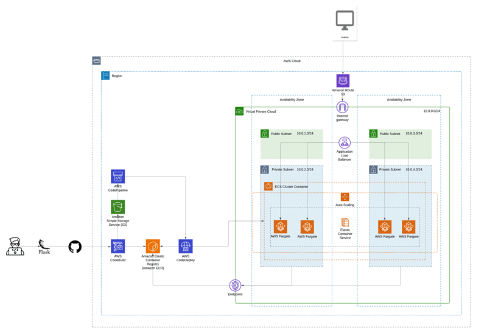The width and height of the screenshot is (487, 333).
Task: Select the AWS CodePipeline icon
Action: (x=117, y=177)
